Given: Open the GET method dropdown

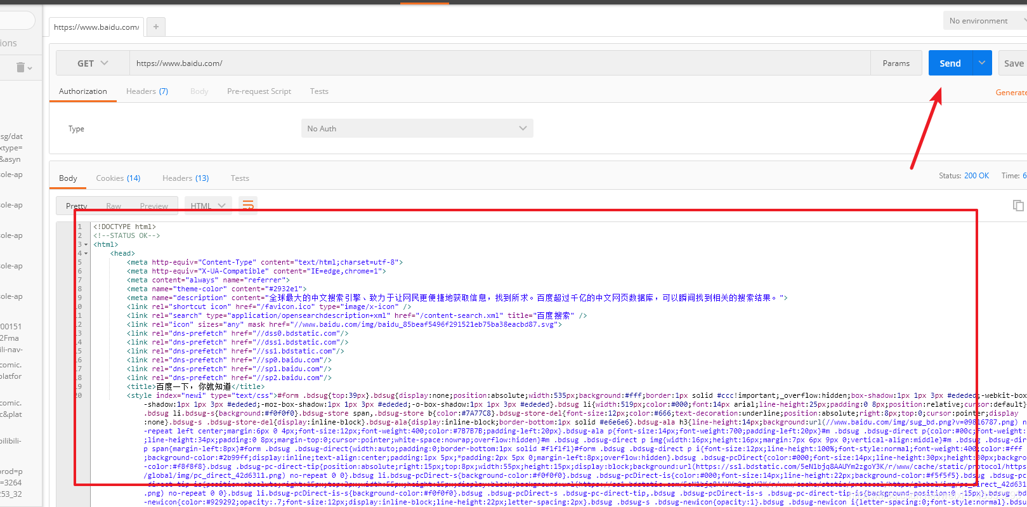Looking at the screenshot, I should pyautogui.click(x=93, y=63).
